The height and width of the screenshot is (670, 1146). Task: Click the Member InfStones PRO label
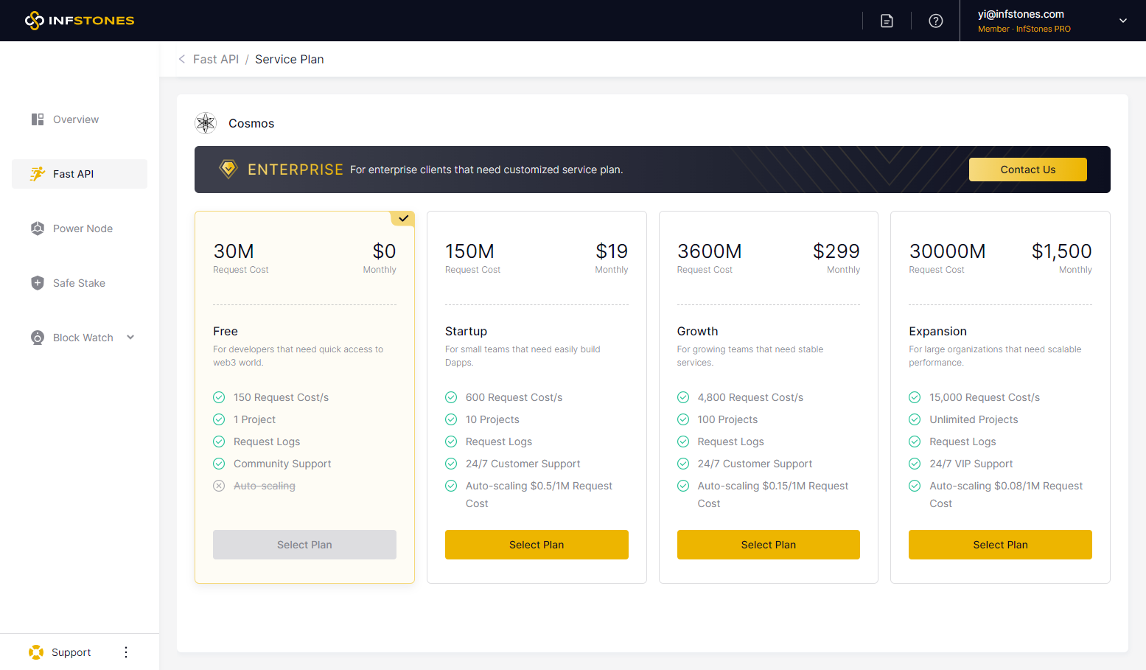(1024, 29)
